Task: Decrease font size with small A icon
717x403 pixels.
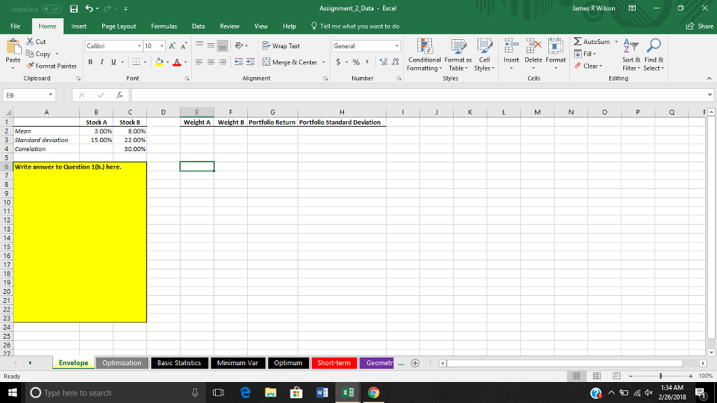Action: 183,45
